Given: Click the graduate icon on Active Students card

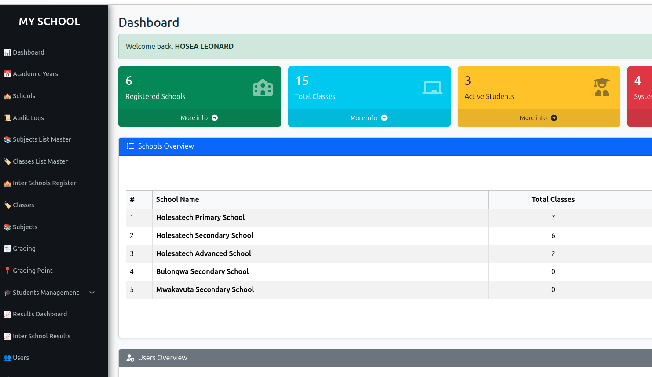Looking at the screenshot, I should click(x=601, y=88).
